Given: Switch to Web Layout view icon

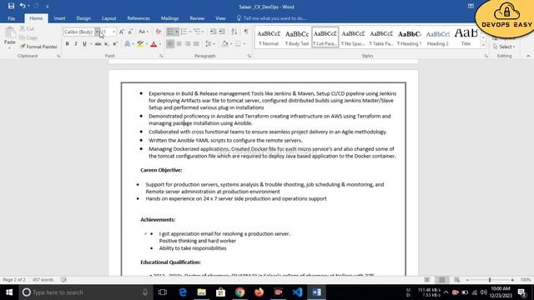Looking at the screenshot, I should pyautogui.click(x=456, y=280).
